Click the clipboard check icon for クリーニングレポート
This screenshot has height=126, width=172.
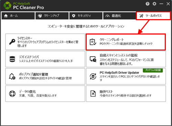click(93, 42)
